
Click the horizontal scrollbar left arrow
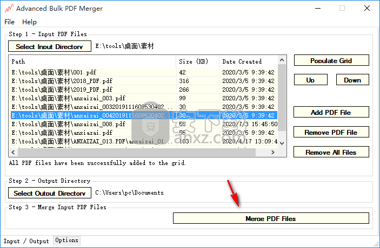(x=13, y=152)
